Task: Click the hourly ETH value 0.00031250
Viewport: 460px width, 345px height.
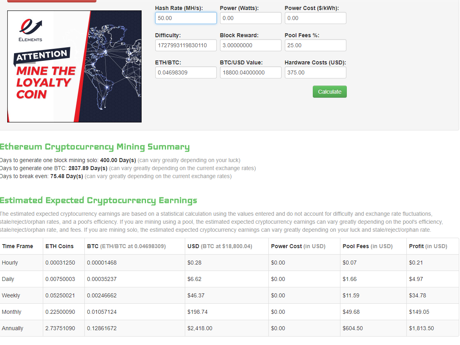Action: 60,263
